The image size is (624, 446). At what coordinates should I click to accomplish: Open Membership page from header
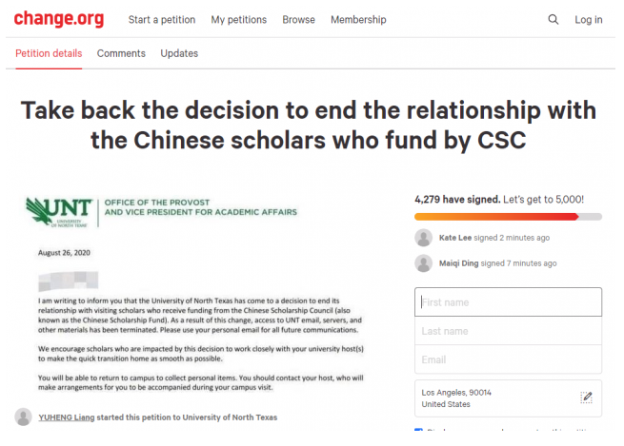[x=358, y=19]
